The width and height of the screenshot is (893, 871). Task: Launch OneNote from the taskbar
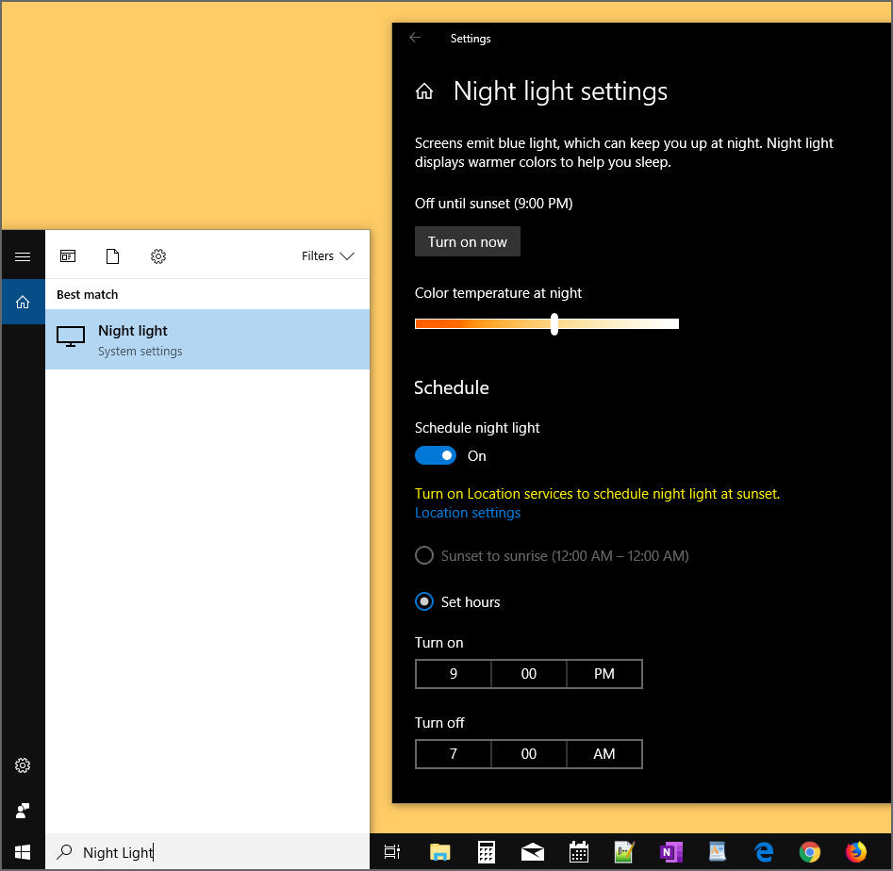[x=670, y=851]
